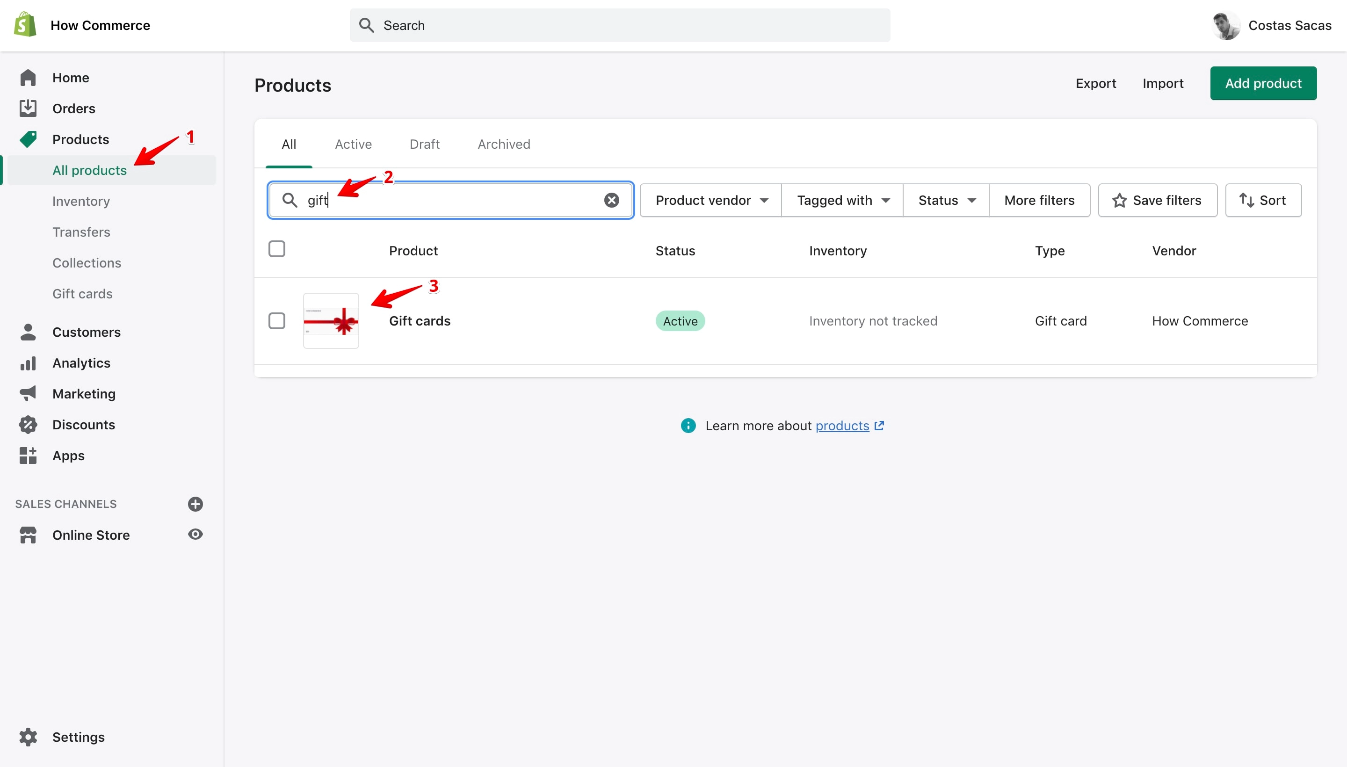Click the Apps grid icon
1347x767 pixels.
coord(28,455)
